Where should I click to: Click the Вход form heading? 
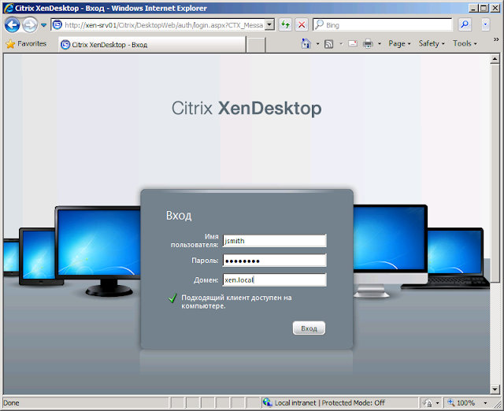179,215
